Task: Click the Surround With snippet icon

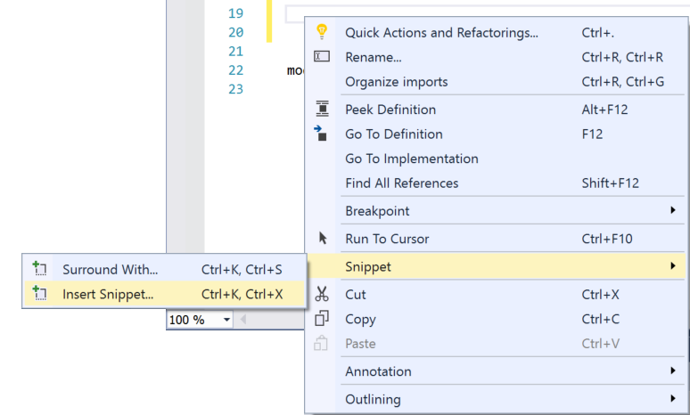Action: 39,269
